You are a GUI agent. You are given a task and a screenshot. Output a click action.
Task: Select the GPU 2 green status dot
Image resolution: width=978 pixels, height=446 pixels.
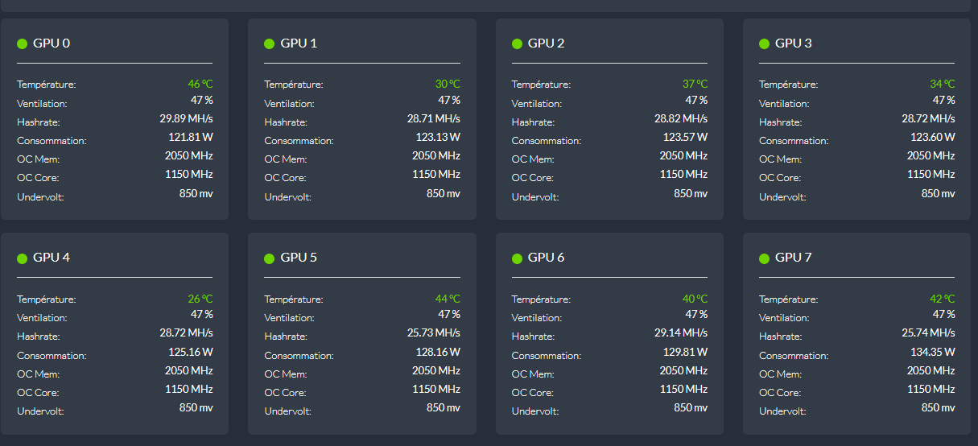(x=517, y=43)
